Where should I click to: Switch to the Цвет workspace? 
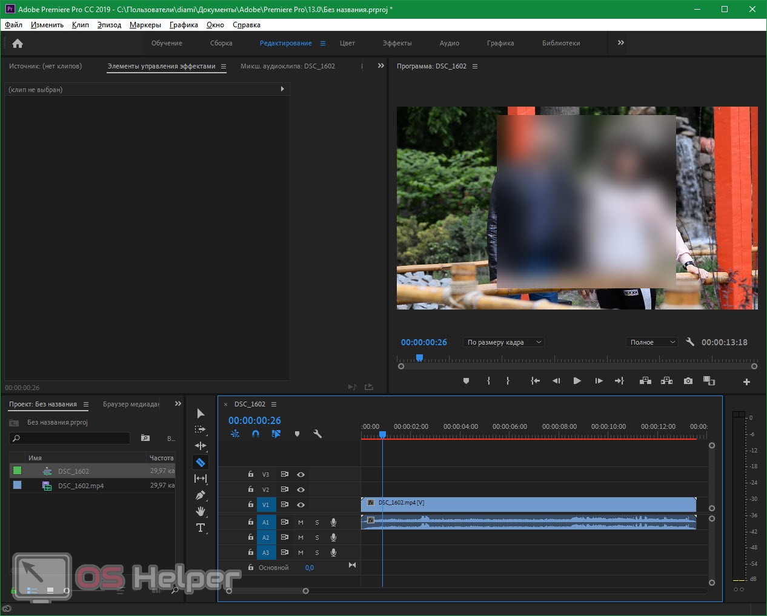347,43
